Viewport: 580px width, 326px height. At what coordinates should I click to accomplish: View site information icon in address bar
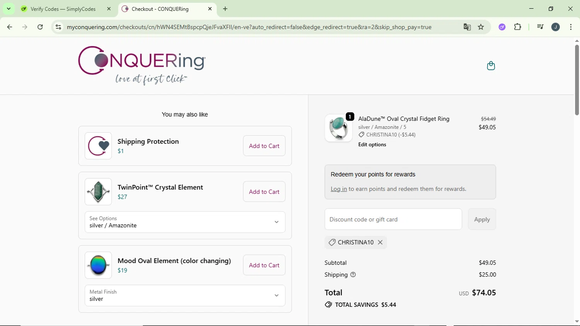pos(58,27)
